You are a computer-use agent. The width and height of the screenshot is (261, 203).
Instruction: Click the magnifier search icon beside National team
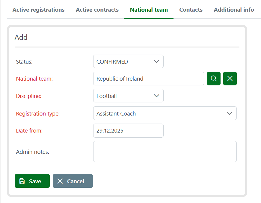tap(214, 79)
